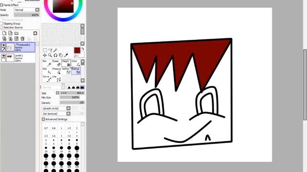Add a layer mask using square icon
The image size is (307, 172).
[35, 33]
